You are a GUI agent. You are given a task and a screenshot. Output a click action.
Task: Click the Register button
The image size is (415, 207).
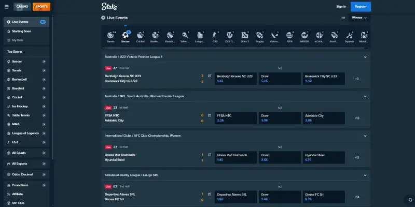361,7
